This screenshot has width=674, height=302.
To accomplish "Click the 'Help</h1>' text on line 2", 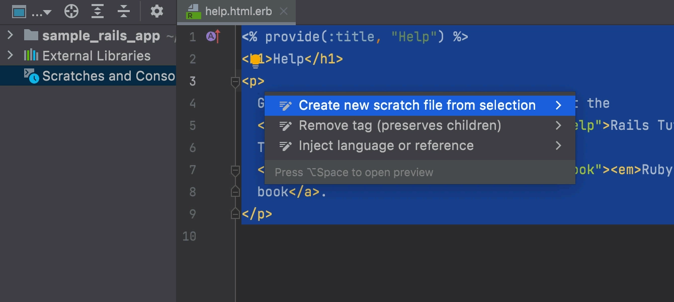I will coord(308,59).
